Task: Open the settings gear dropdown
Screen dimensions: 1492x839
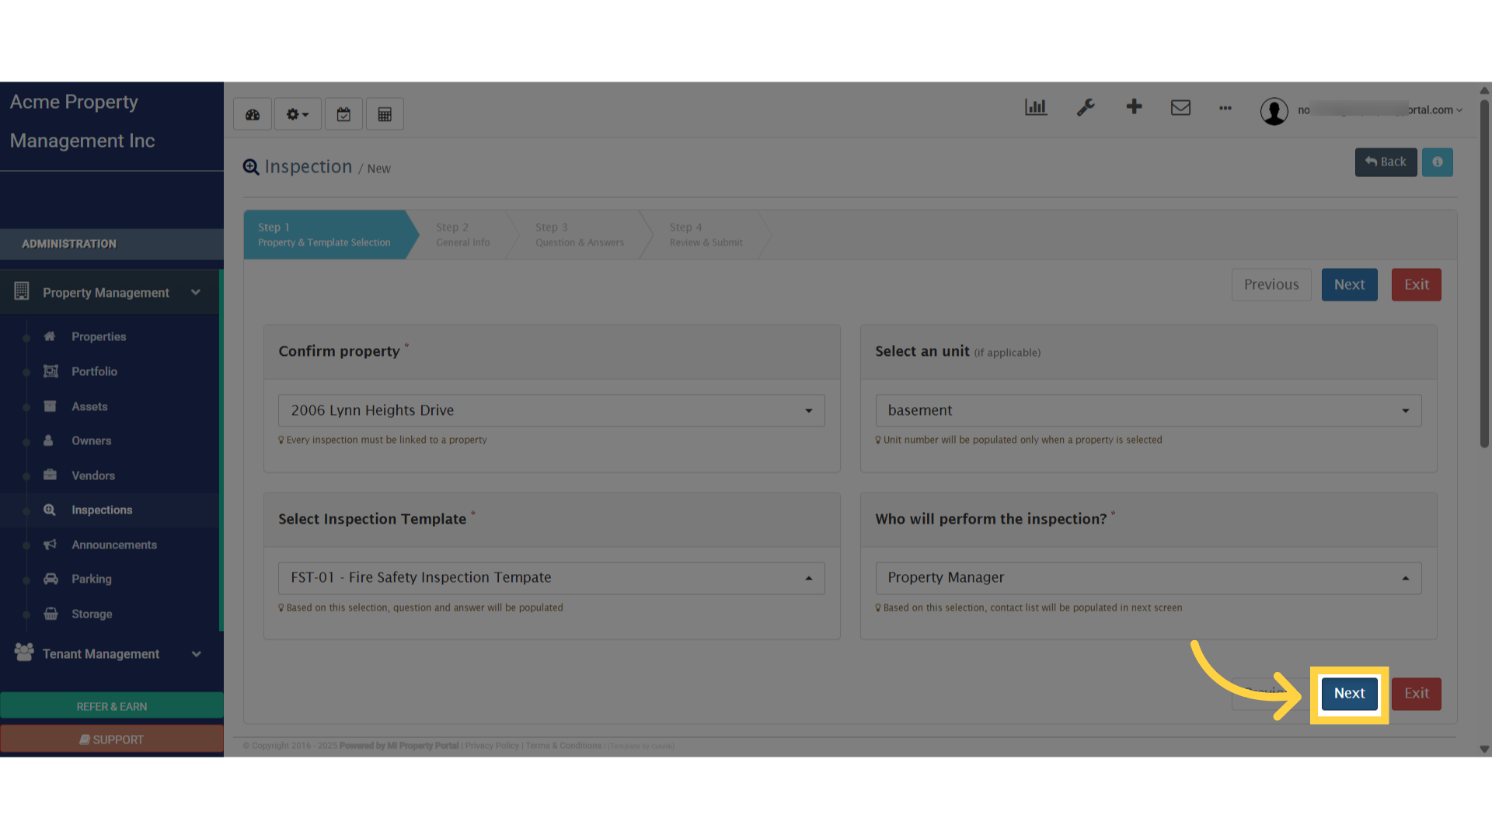Action: click(298, 114)
